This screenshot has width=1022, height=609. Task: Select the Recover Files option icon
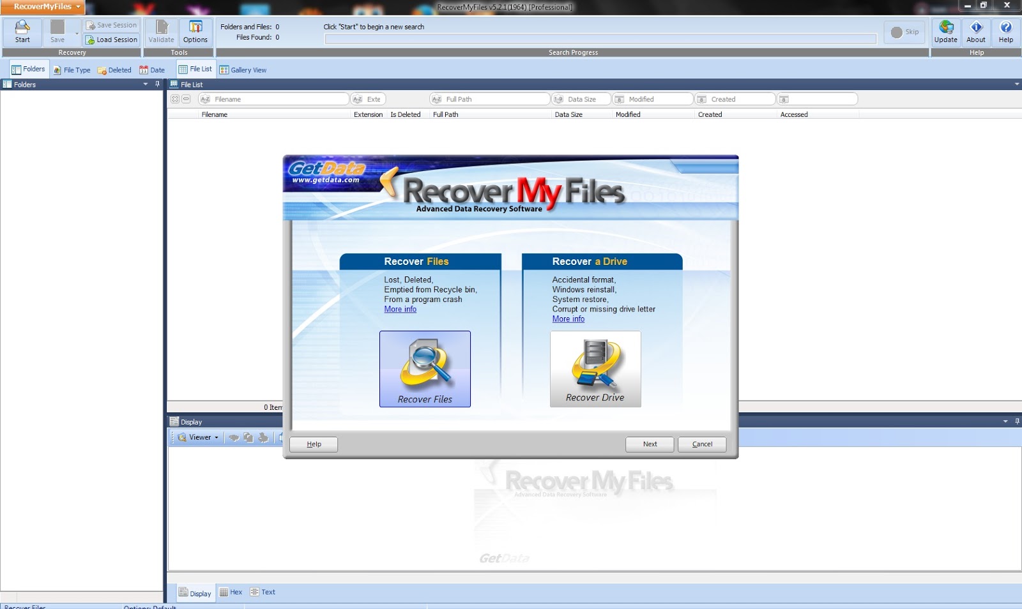pos(425,369)
